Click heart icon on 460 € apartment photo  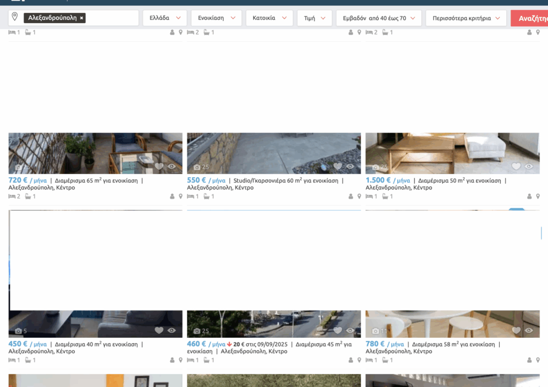[337, 330]
